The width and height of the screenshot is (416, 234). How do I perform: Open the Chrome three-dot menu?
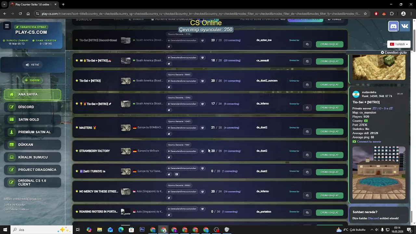pyautogui.click(x=412, y=14)
